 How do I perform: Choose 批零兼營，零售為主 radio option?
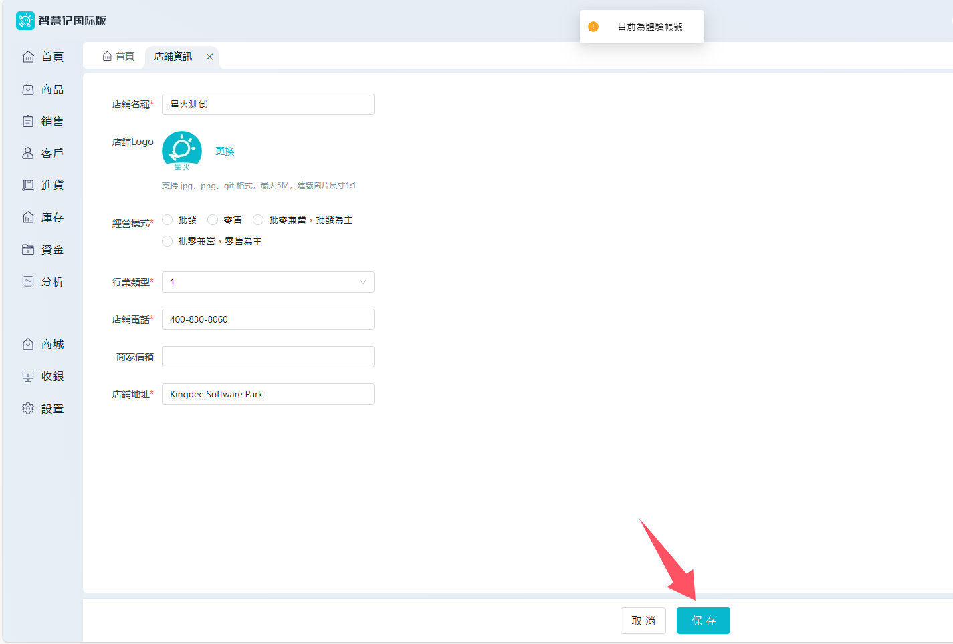click(x=168, y=241)
